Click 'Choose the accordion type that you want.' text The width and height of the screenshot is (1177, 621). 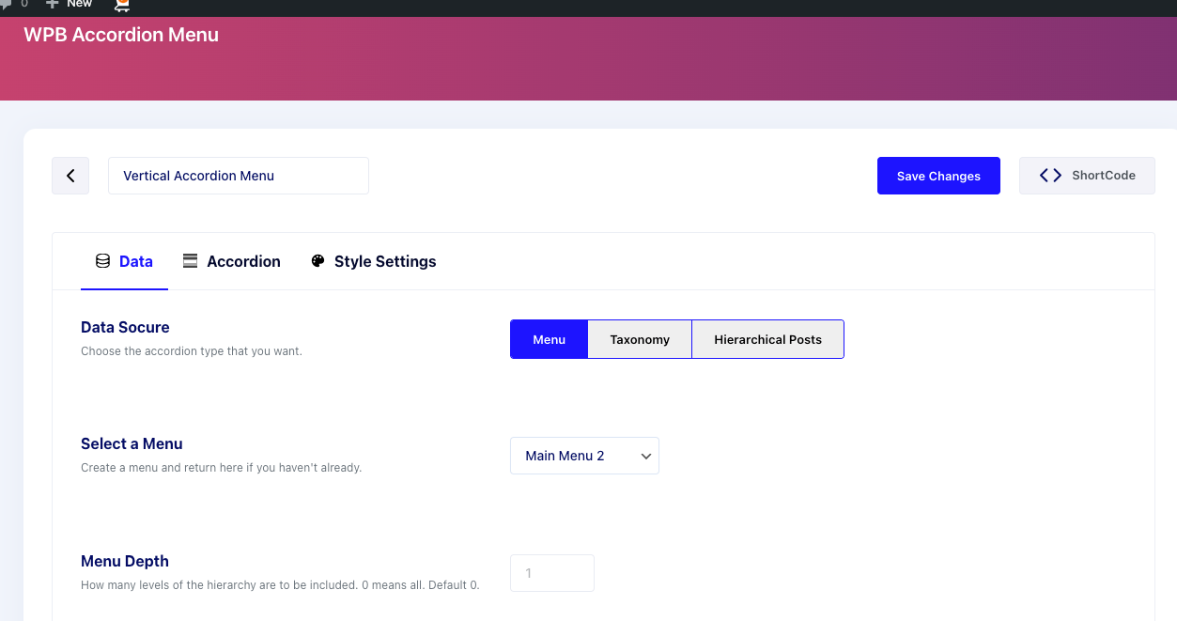tap(192, 351)
